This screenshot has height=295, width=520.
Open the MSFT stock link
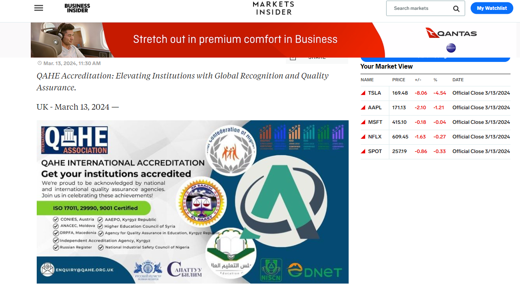click(x=375, y=122)
